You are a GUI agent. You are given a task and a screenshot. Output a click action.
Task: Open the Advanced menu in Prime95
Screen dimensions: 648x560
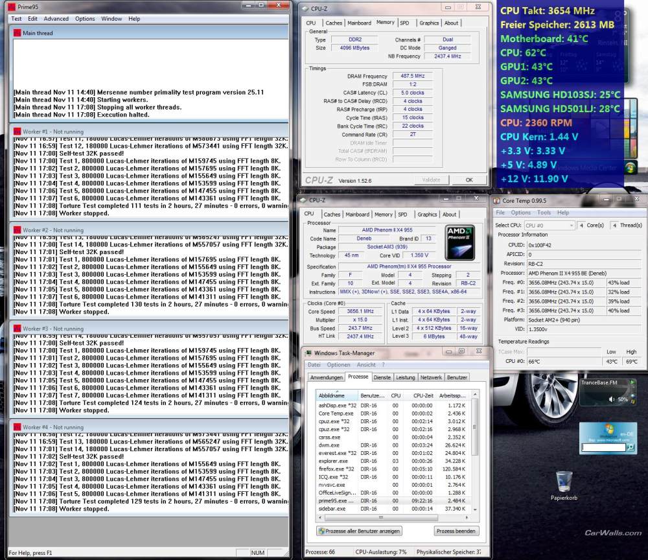pos(56,19)
